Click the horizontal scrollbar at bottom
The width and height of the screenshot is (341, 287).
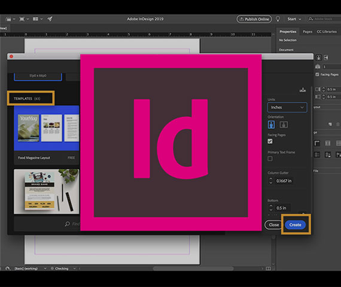click(x=193, y=268)
